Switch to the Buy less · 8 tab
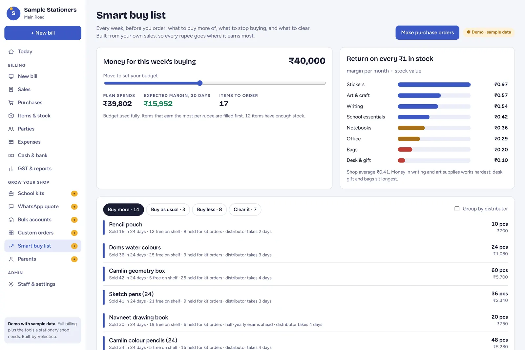The height and width of the screenshot is (350, 525). point(209,210)
